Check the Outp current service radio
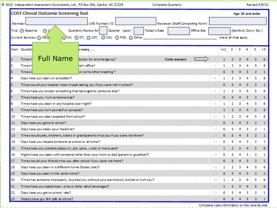The image size is (277, 208). [39, 38]
